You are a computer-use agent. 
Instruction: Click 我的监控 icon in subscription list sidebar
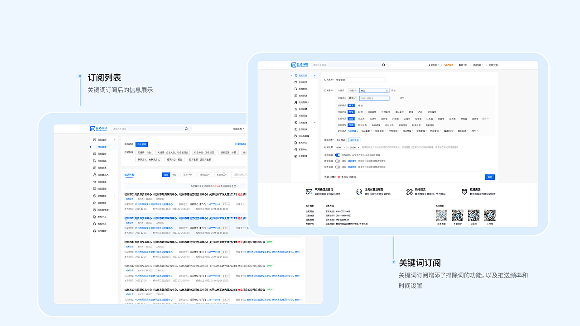(94, 153)
